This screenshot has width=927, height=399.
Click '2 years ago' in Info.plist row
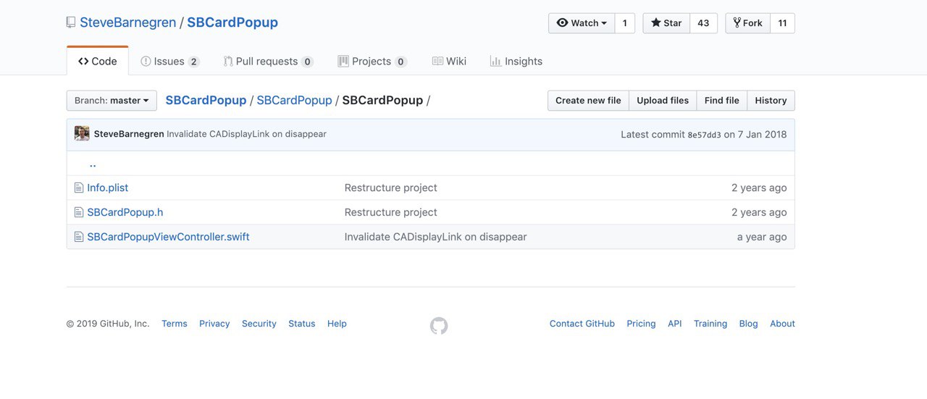click(x=759, y=188)
